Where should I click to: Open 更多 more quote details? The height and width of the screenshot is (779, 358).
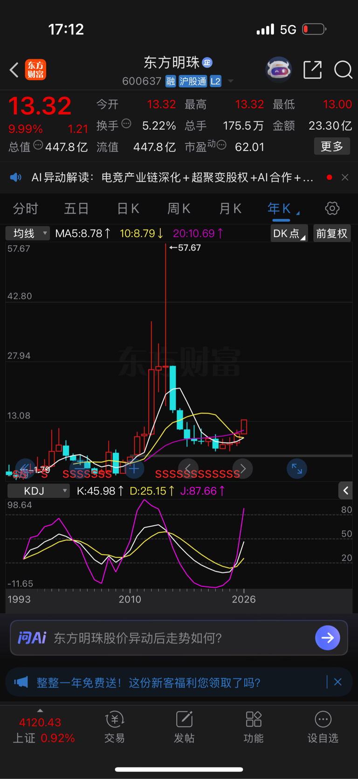click(332, 146)
